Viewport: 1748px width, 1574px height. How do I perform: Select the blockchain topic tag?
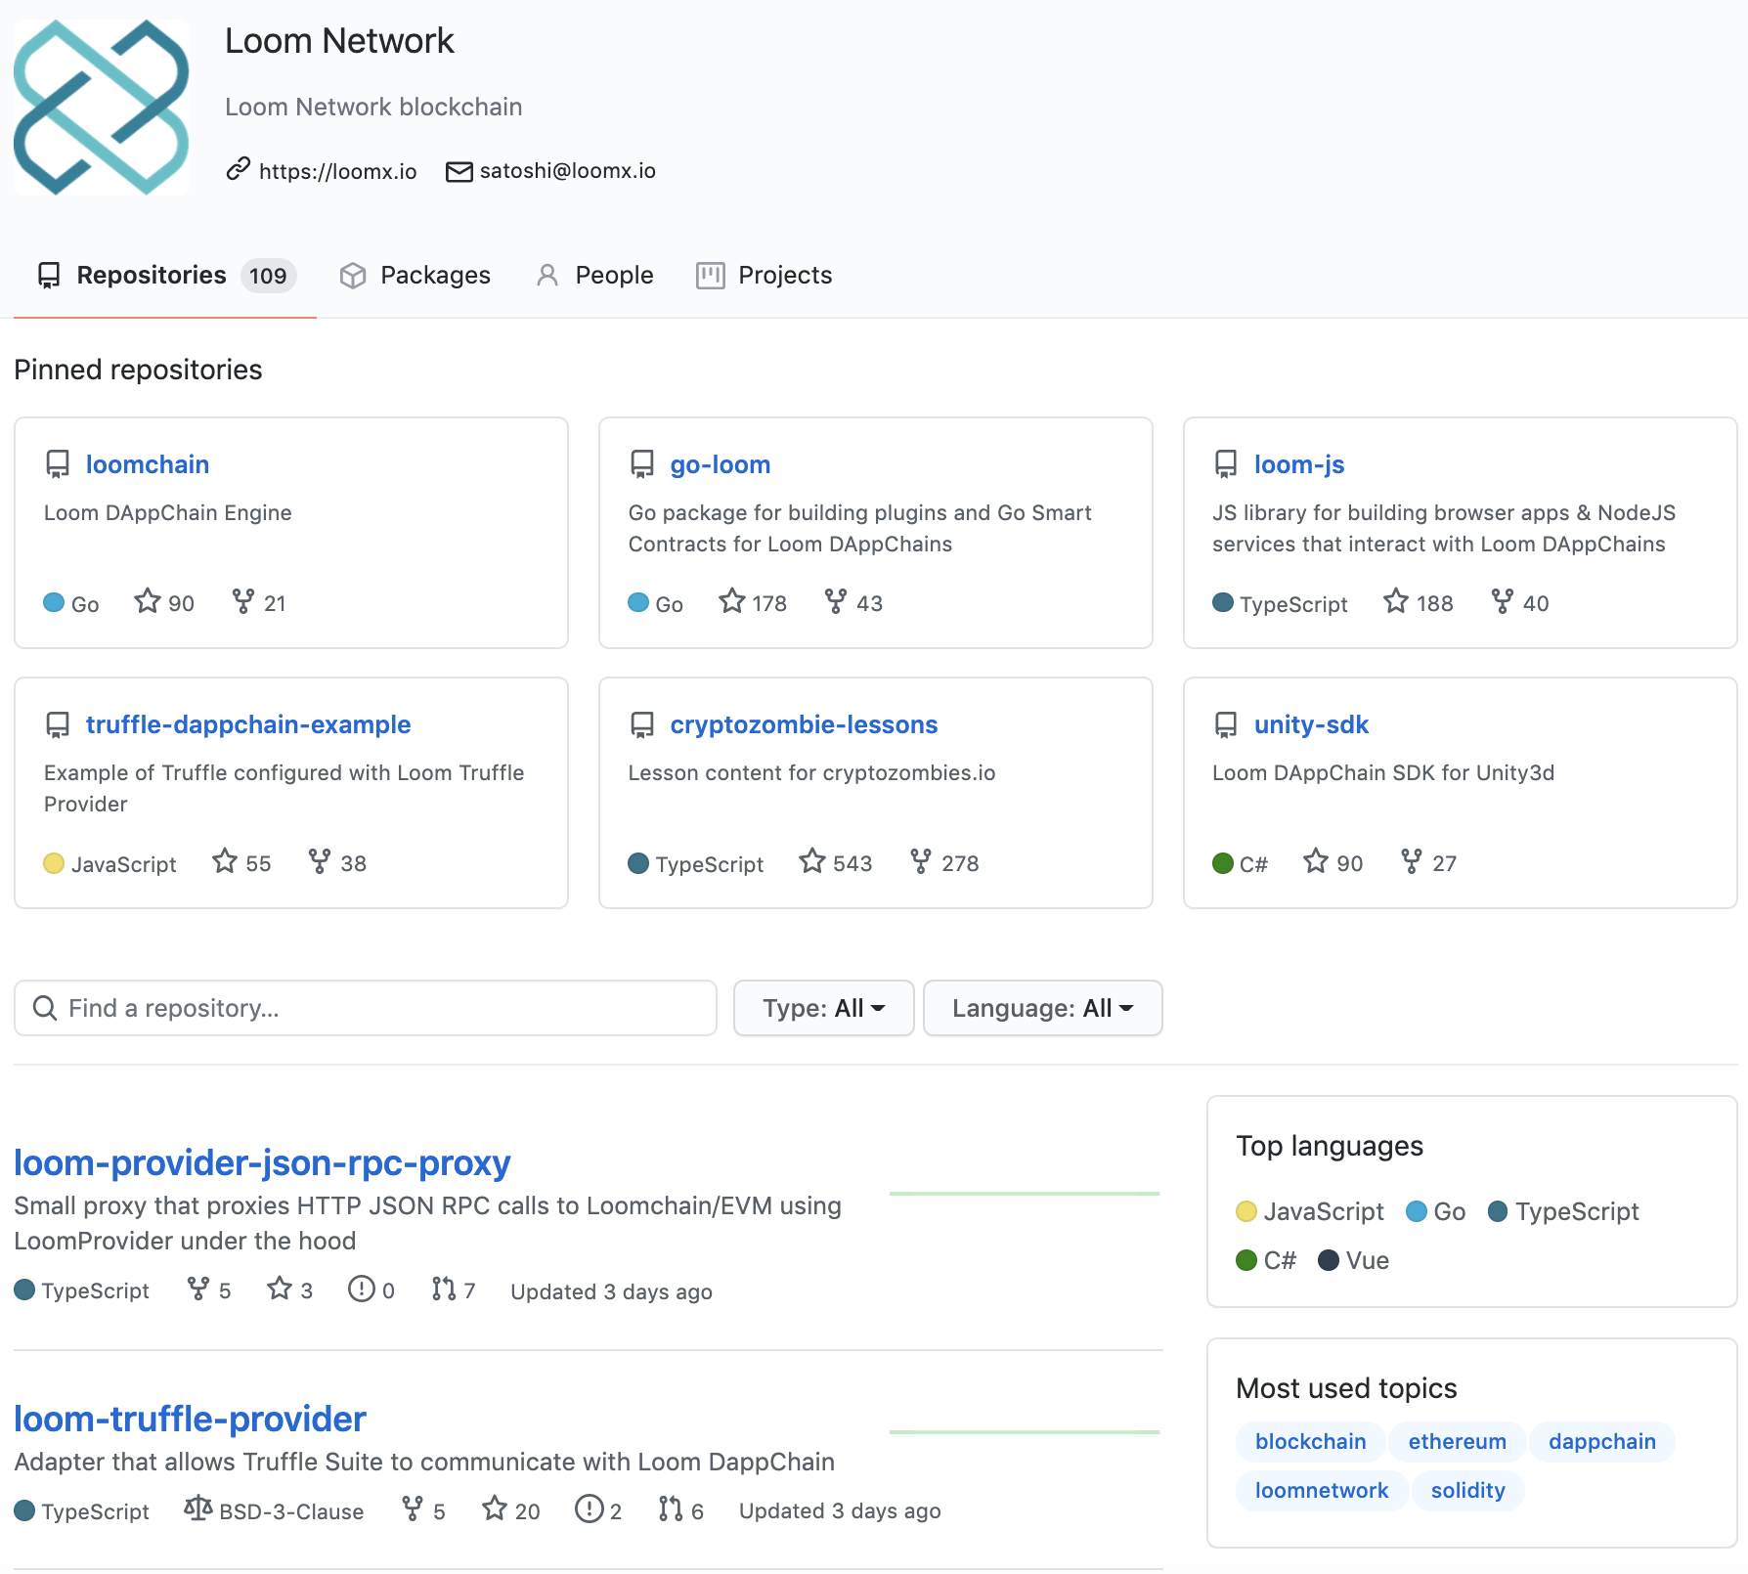pyautogui.click(x=1310, y=1442)
